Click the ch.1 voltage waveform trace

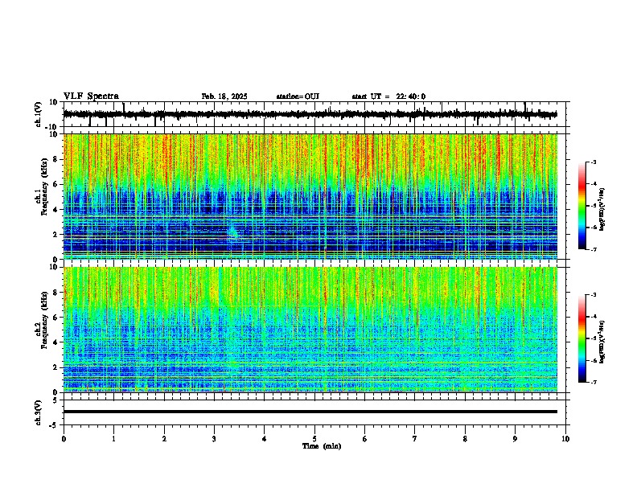(x=310, y=114)
